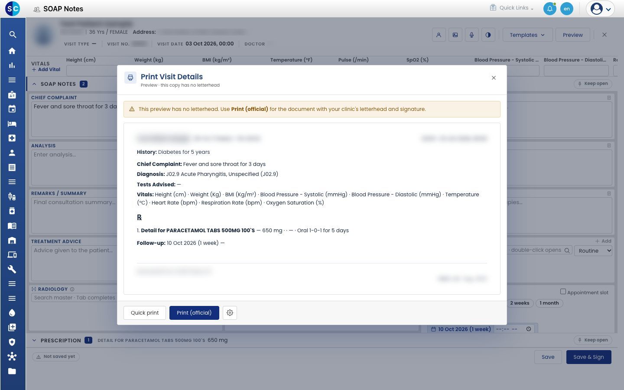Image resolution: width=624 pixels, height=390 pixels.
Task: Click the hospital bed sidebar icon
Action: [12, 123]
